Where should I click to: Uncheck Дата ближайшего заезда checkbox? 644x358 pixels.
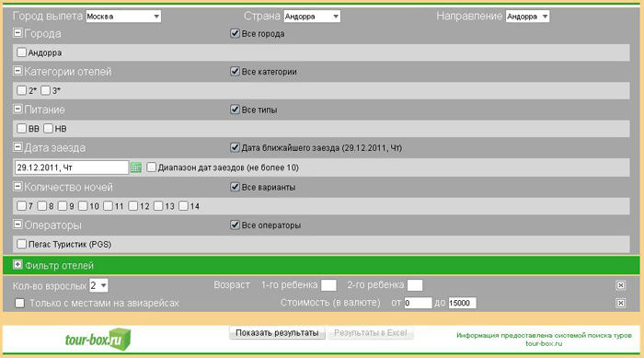pos(235,147)
